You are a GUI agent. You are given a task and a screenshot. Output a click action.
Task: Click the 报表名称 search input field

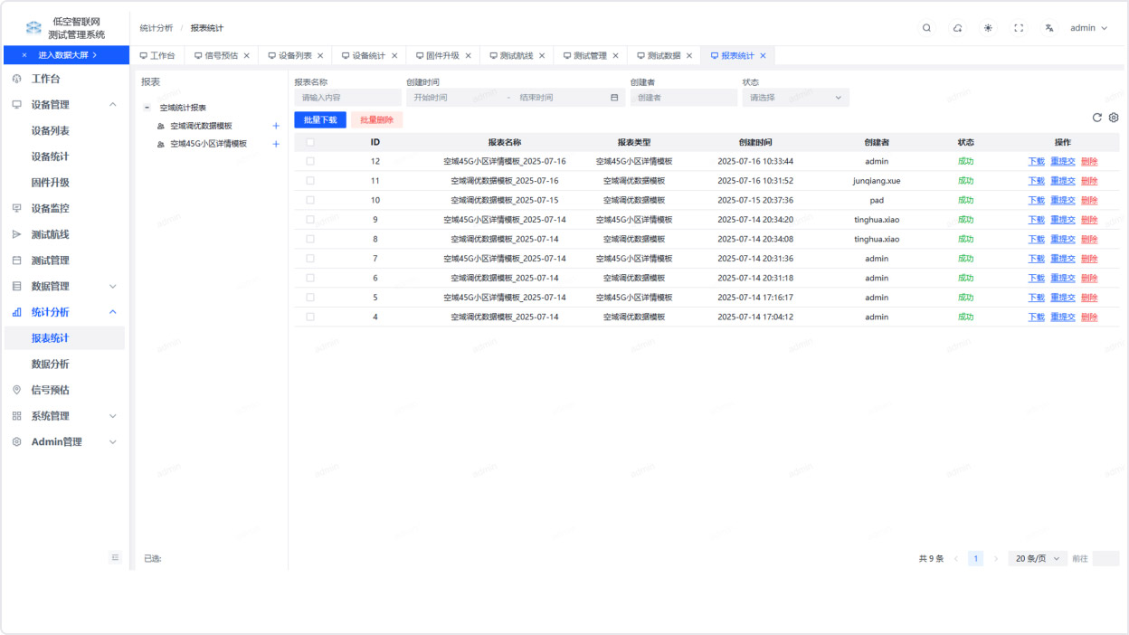347,98
